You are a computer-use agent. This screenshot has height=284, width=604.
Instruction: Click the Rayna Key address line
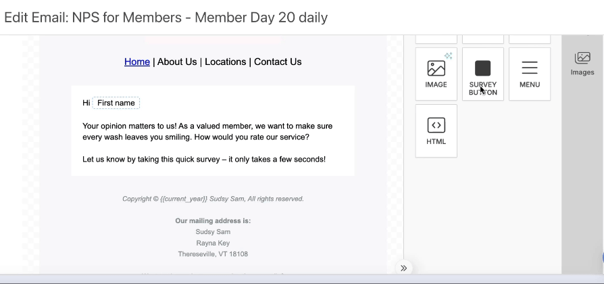pos(213,243)
